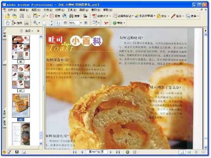Open a file with the folder icon

click(x=7, y=16)
